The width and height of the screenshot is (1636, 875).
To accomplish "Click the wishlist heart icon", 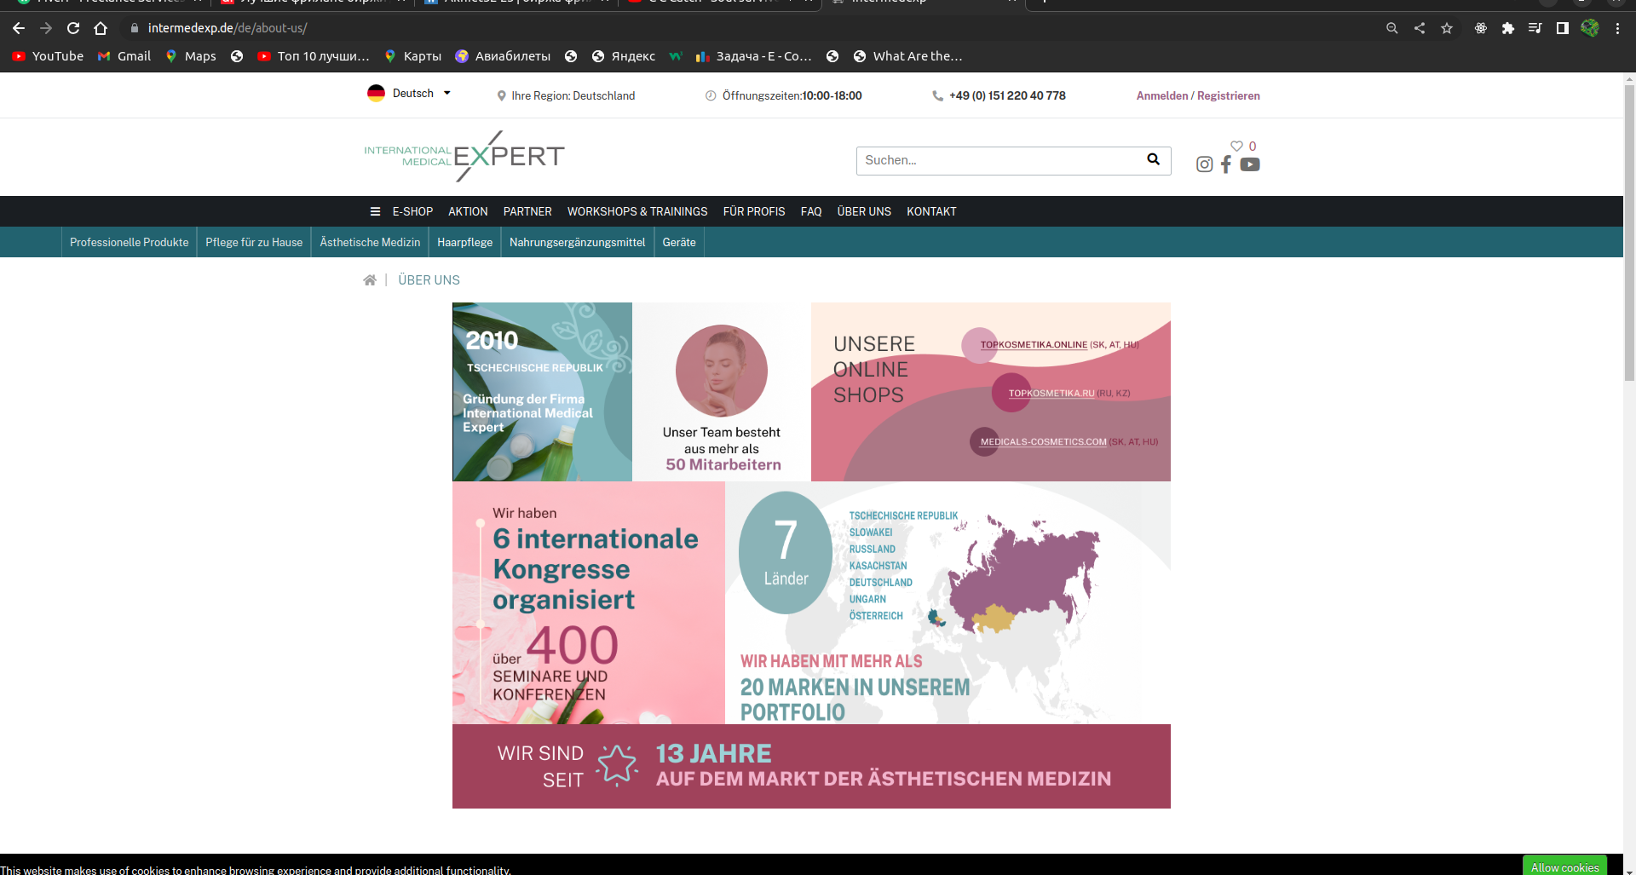I will coord(1236,146).
